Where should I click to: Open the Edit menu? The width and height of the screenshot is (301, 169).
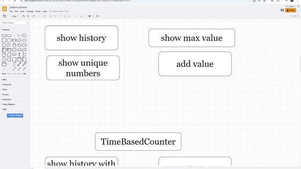pyautogui.click(x=16, y=11)
